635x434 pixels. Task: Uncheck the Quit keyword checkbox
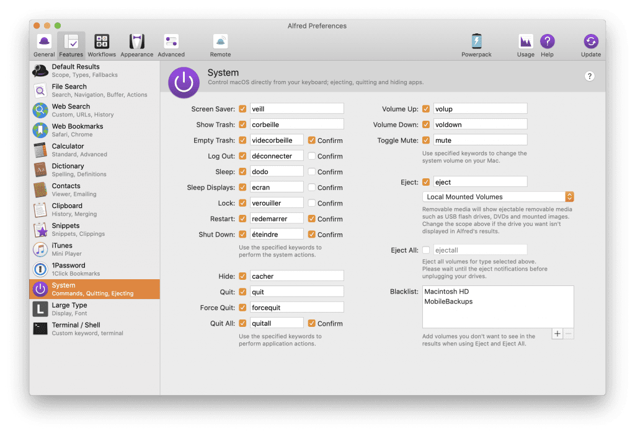tap(242, 292)
